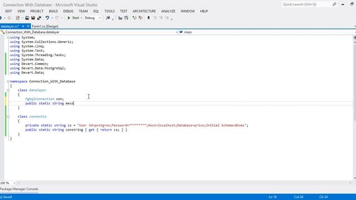Collapse the class datalayer block
The height and width of the screenshot is (200, 356).
point(8,90)
